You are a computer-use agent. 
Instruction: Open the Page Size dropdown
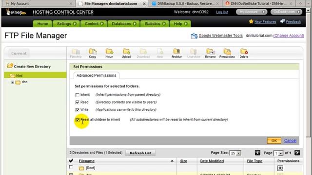coord(235,153)
